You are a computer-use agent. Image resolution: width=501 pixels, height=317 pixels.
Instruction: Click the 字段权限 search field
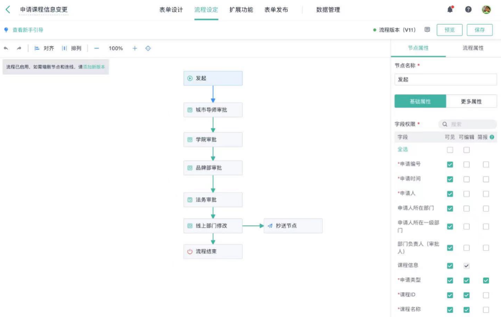[468, 124]
